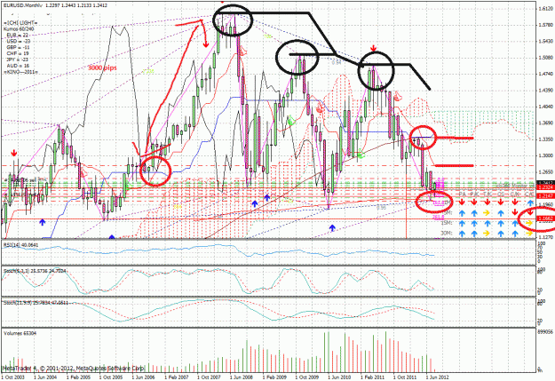555x381 pixels.
Task: Click the 1 Feb 2011 date label
Action: pos(372,377)
